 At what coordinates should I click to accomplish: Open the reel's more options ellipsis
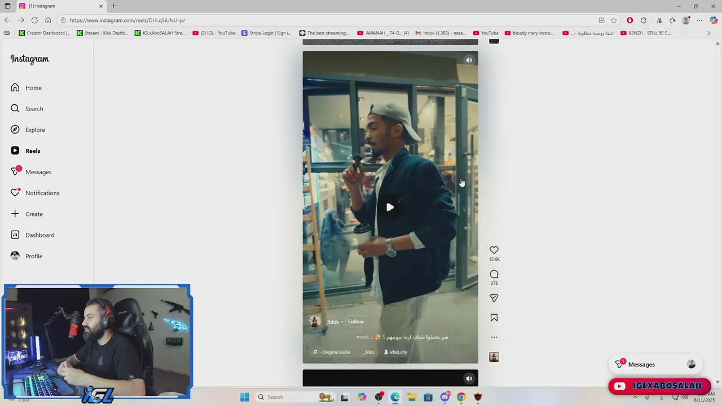(x=494, y=337)
